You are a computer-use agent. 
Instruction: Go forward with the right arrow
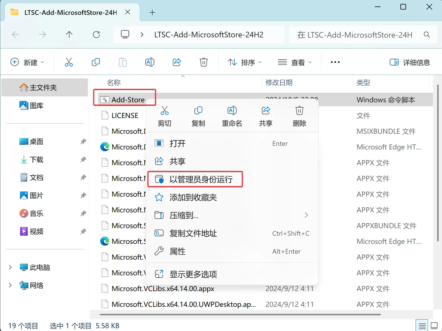(42, 35)
